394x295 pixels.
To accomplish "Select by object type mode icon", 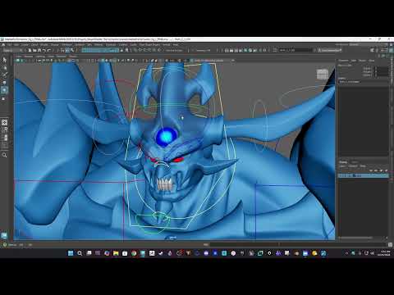I will click(x=67, y=50).
